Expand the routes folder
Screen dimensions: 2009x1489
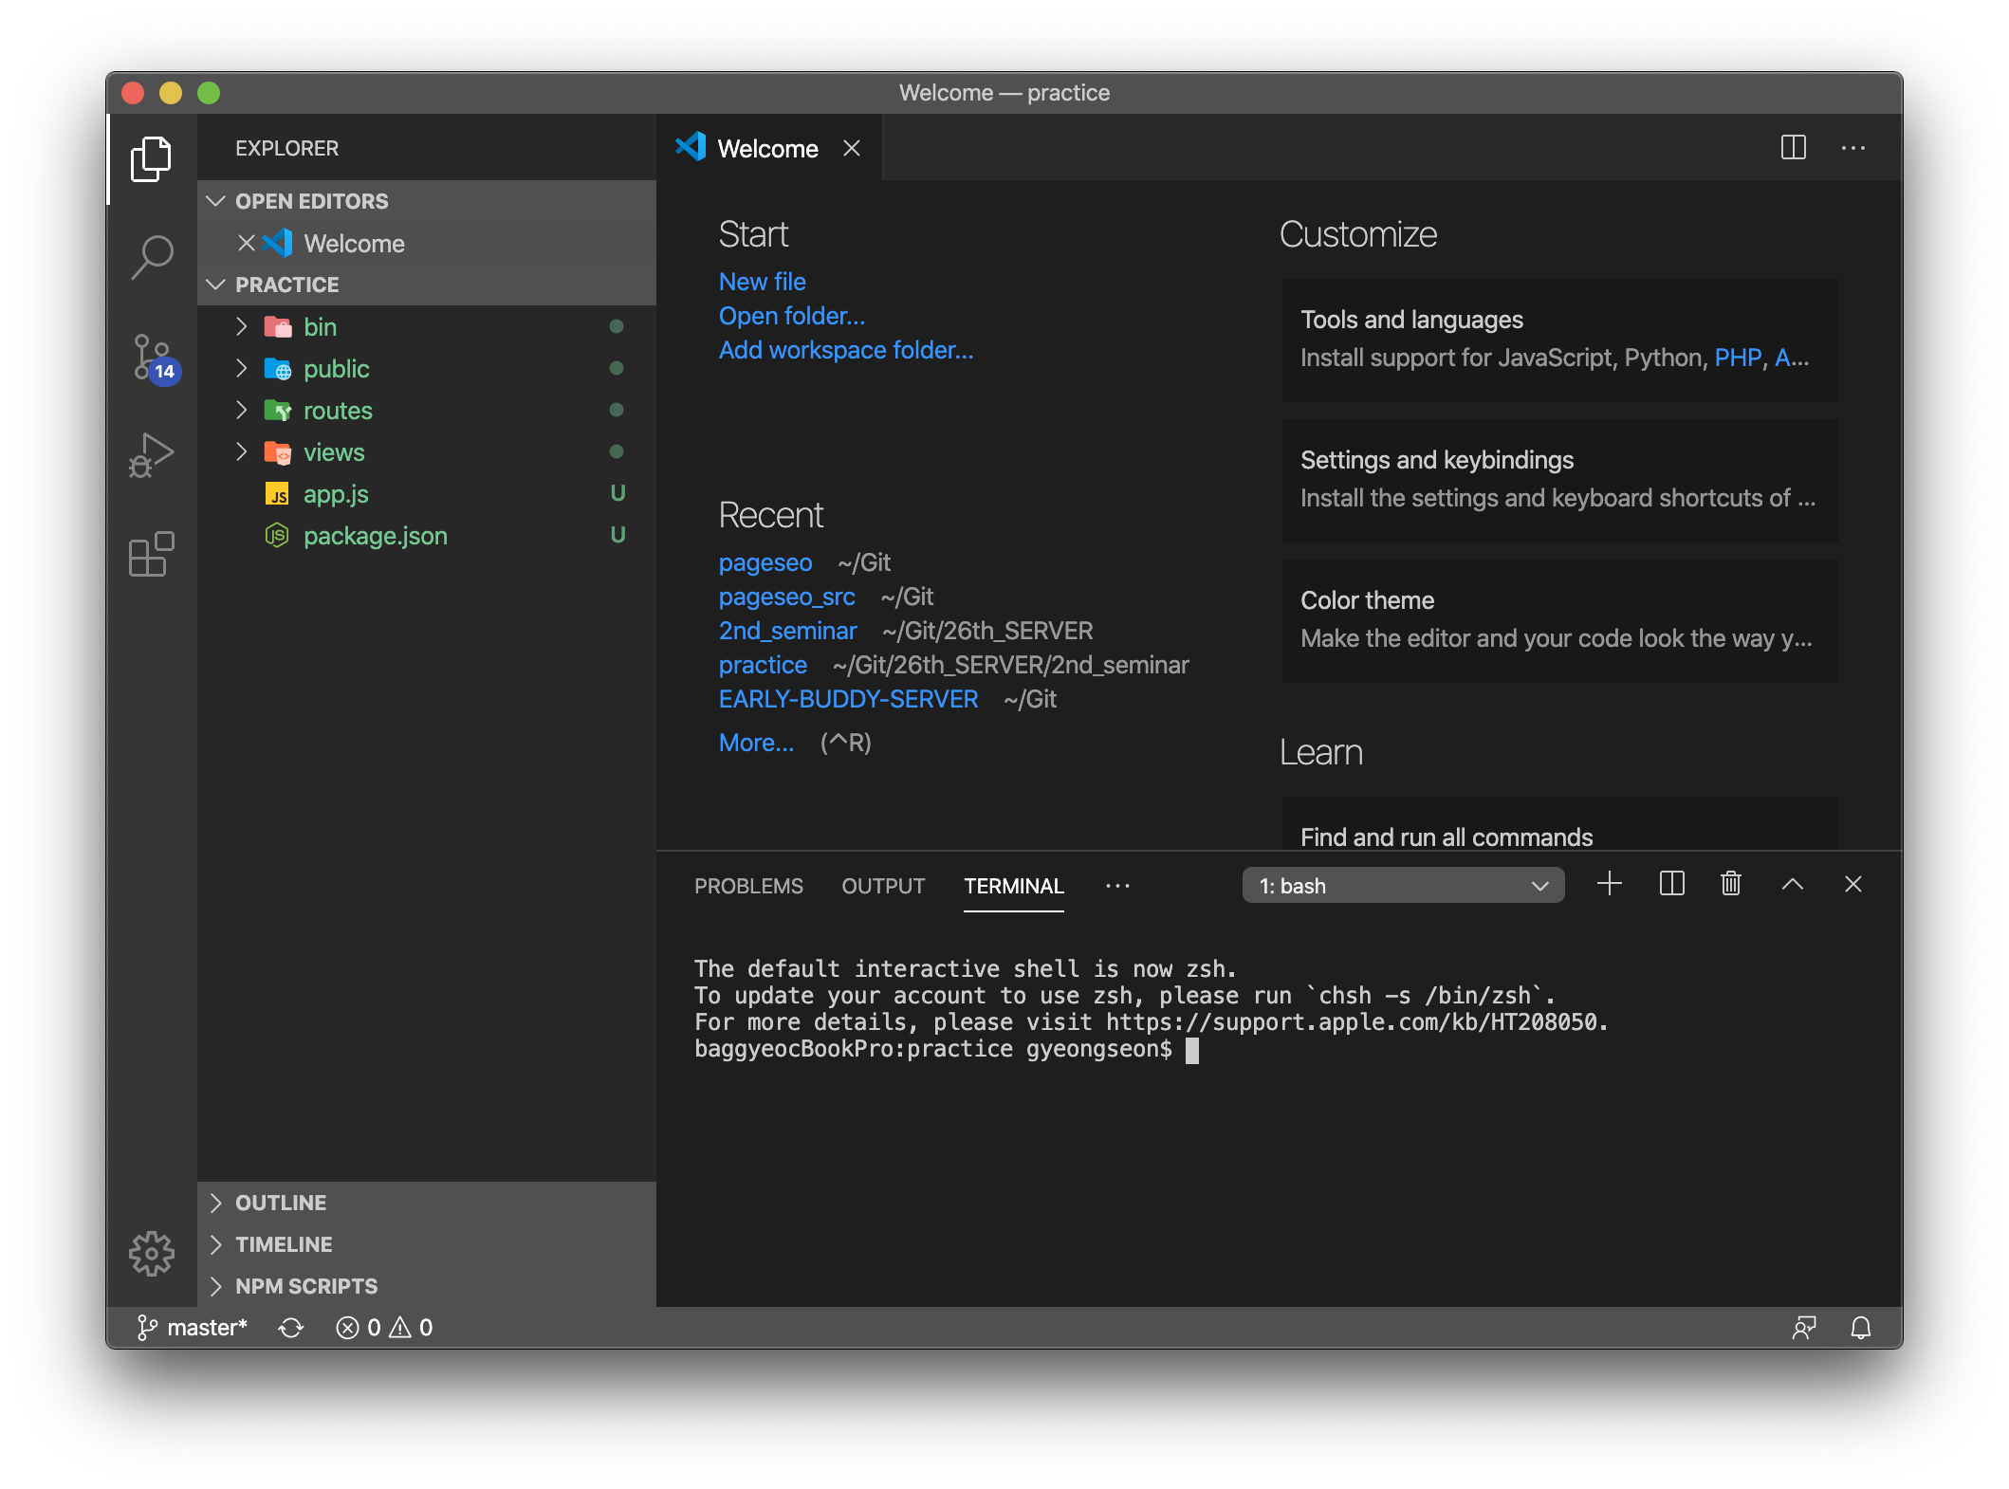tap(338, 411)
